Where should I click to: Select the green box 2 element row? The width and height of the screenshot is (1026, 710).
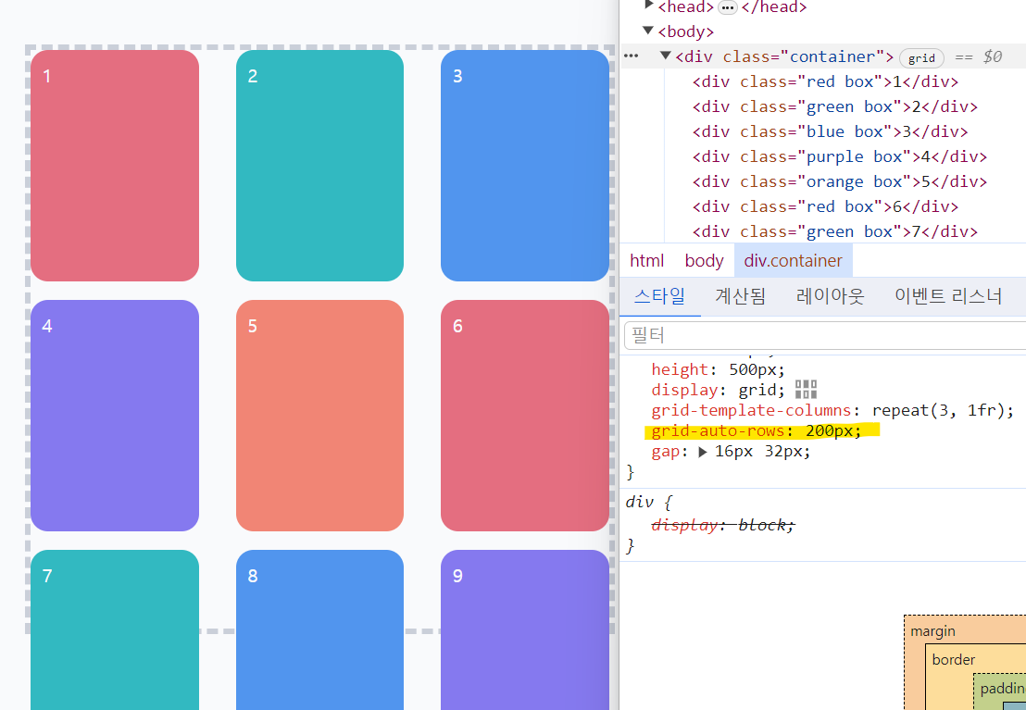(x=835, y=106)
